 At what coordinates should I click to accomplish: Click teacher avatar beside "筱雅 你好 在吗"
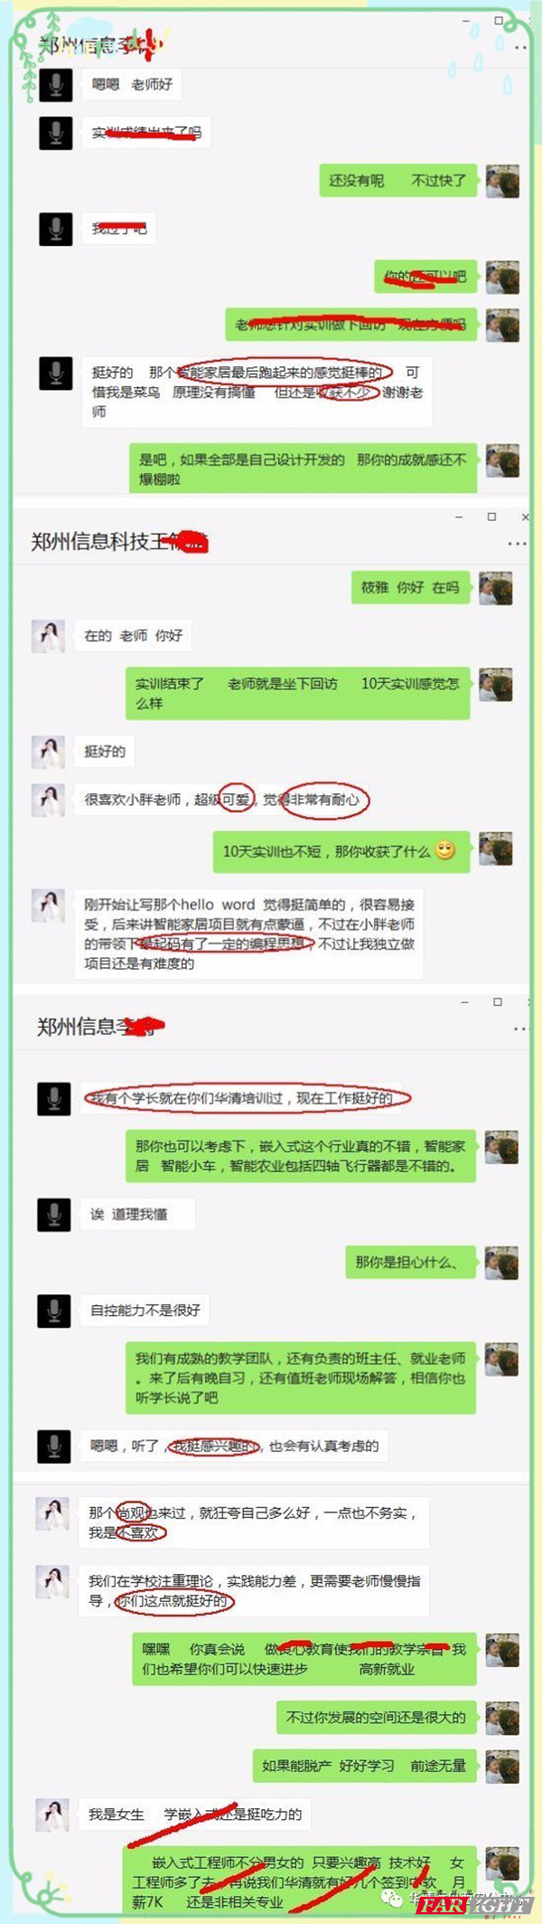pyautogui.click(x=496, y=588)
